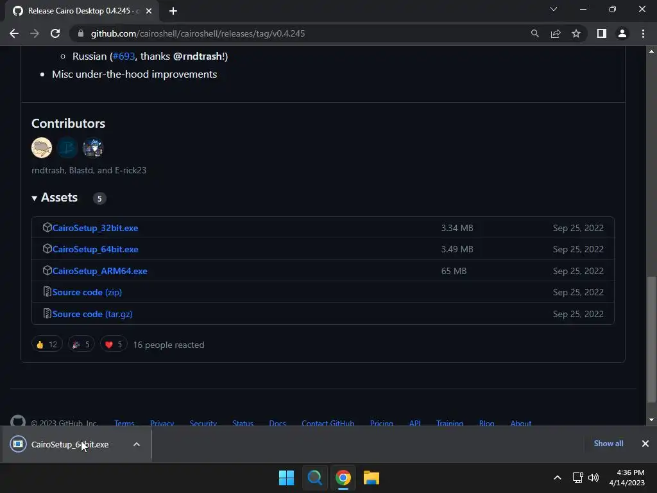React with party popper (5)

pyautogui.click(x=81, y=345)
